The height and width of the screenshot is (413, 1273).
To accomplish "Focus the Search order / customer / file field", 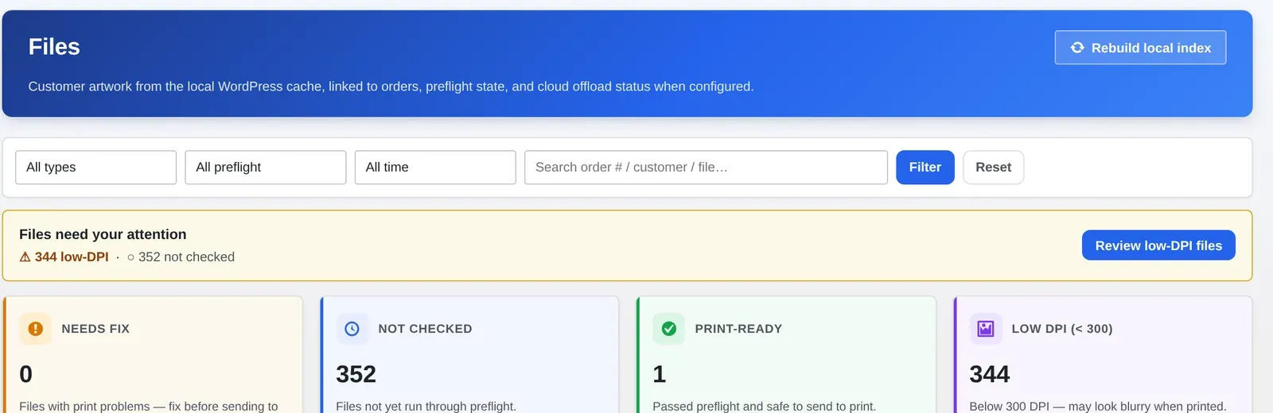I will [x=706, y=168].
